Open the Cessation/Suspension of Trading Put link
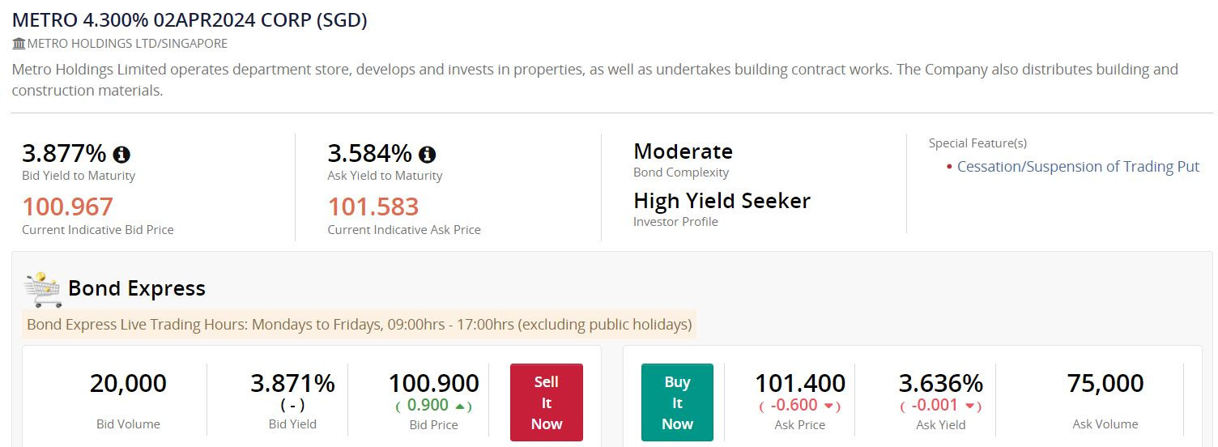This screenshot has height=447, width=1218. [1078, 167]
